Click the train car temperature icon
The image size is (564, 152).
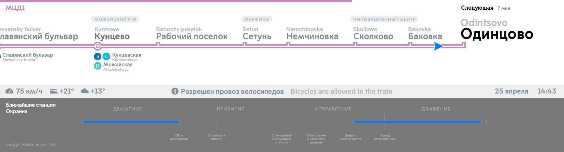pyautogui.click(x=54, y=91)
